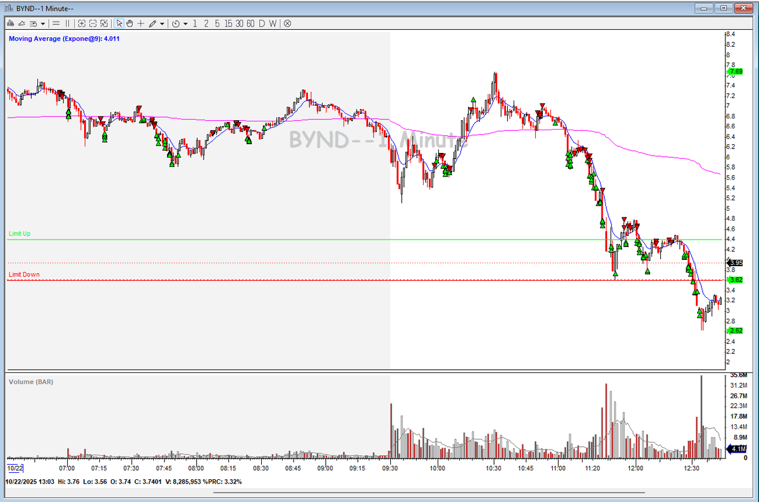This screenshot has width=759, height=502.
Task: Minimize the BYND chart window
Action: point(705,8)
